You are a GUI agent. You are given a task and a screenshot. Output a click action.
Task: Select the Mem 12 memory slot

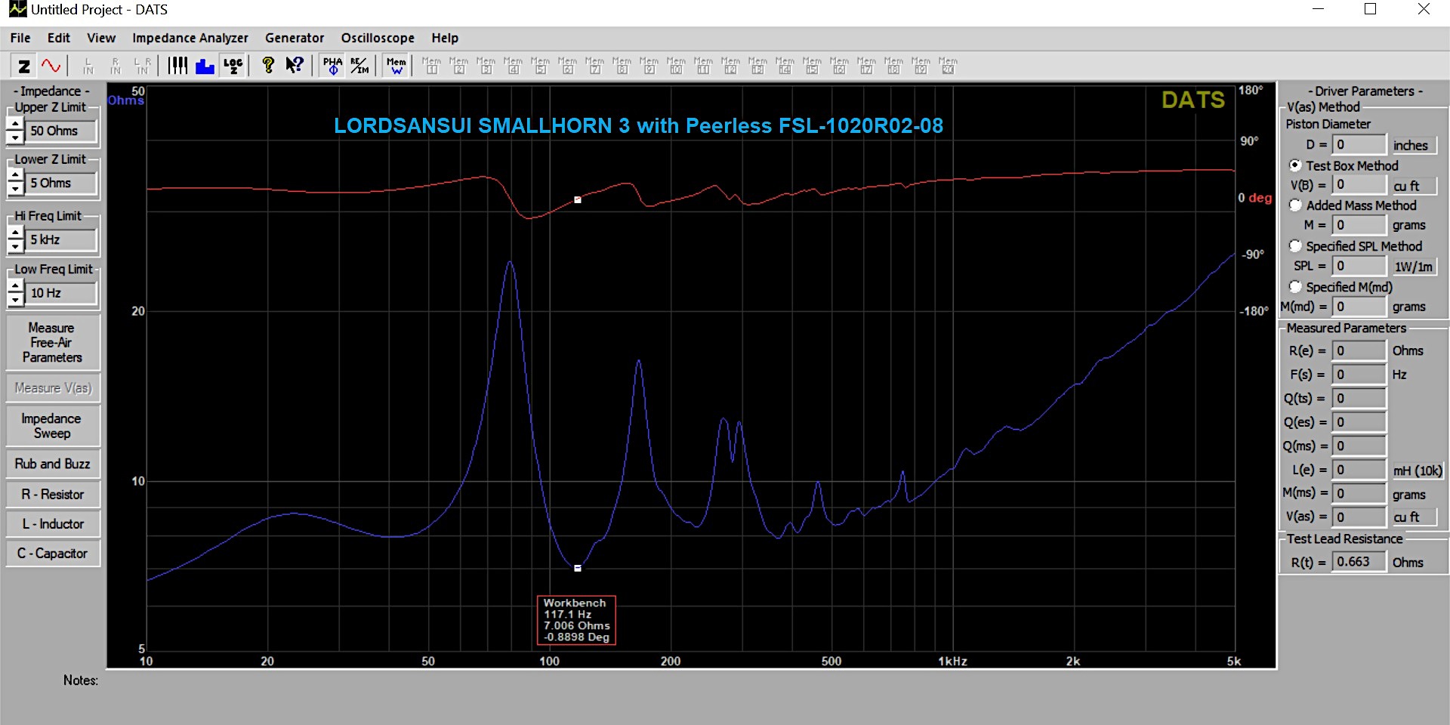pyautogui.click(x=730, y=66)
